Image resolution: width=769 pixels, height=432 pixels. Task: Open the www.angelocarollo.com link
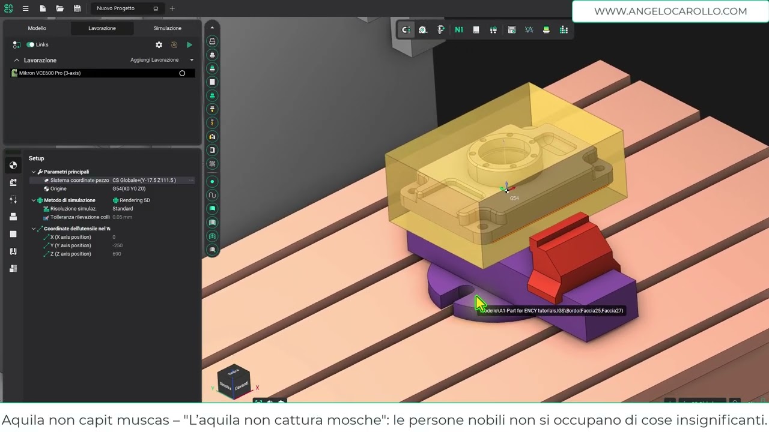(x=670, y=11)
